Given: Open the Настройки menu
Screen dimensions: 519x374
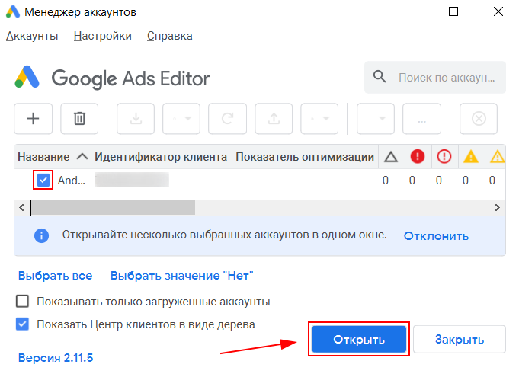Looking at the screenshot, I should (103, 36).
